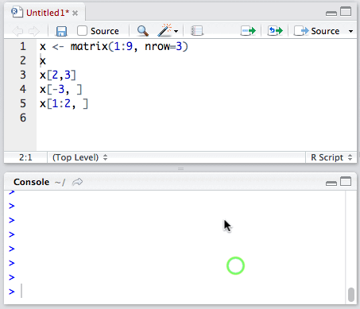Click the code tools magic wand icon
360x309 pixels.
(x=165, y=30)
